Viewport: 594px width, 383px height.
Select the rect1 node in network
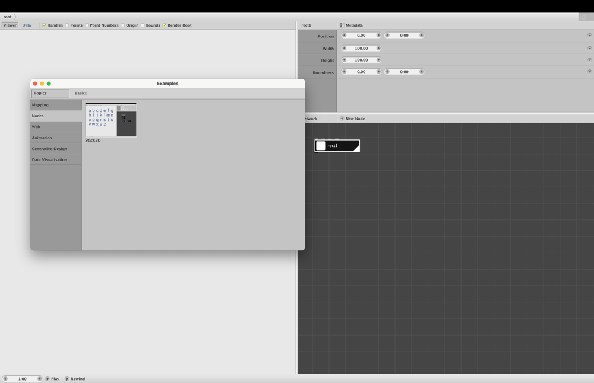[x=337, y=146]
